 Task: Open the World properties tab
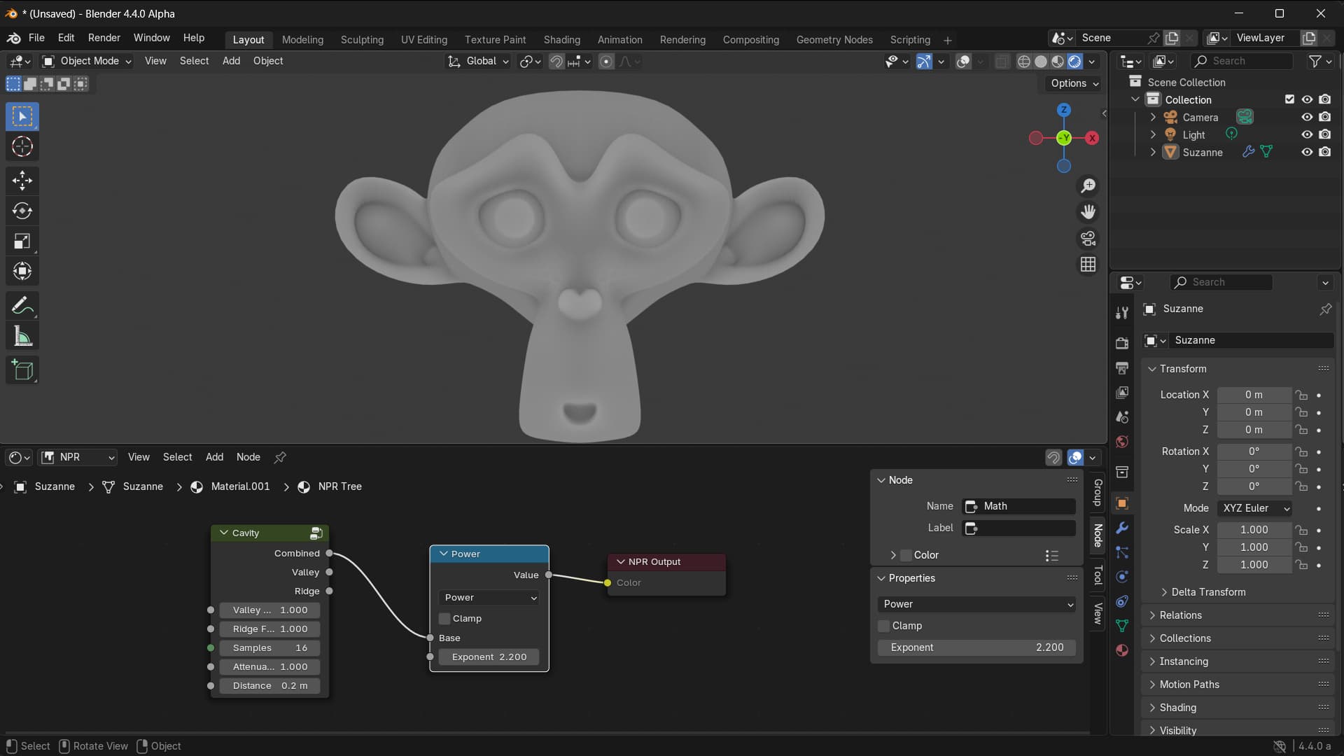pos(1122,442)
